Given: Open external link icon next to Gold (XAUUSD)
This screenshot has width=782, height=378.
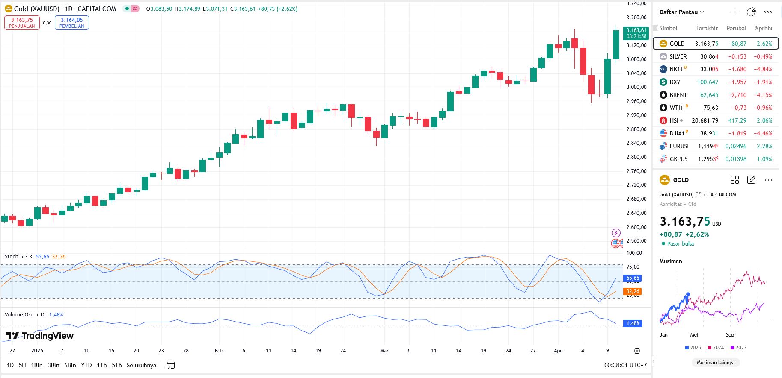Looking at the screenshot, I should 699,195.
